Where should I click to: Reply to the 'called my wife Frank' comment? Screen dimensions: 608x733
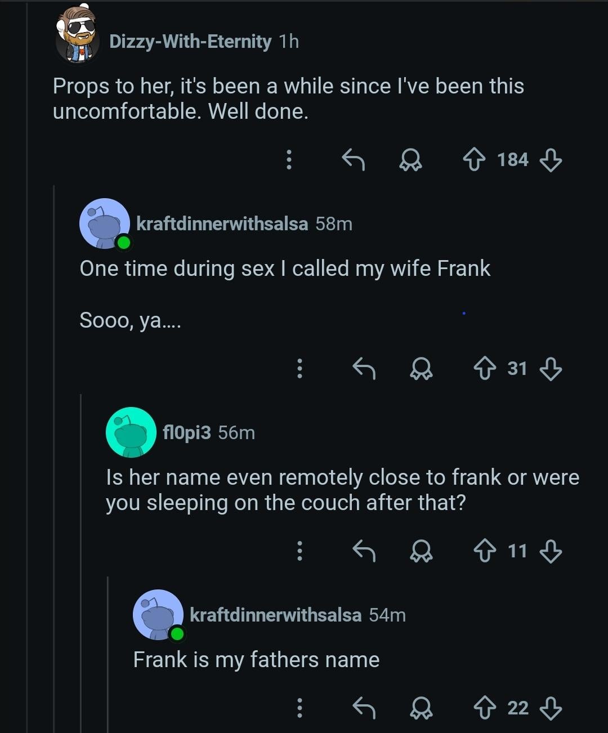[x=364, y=369]
